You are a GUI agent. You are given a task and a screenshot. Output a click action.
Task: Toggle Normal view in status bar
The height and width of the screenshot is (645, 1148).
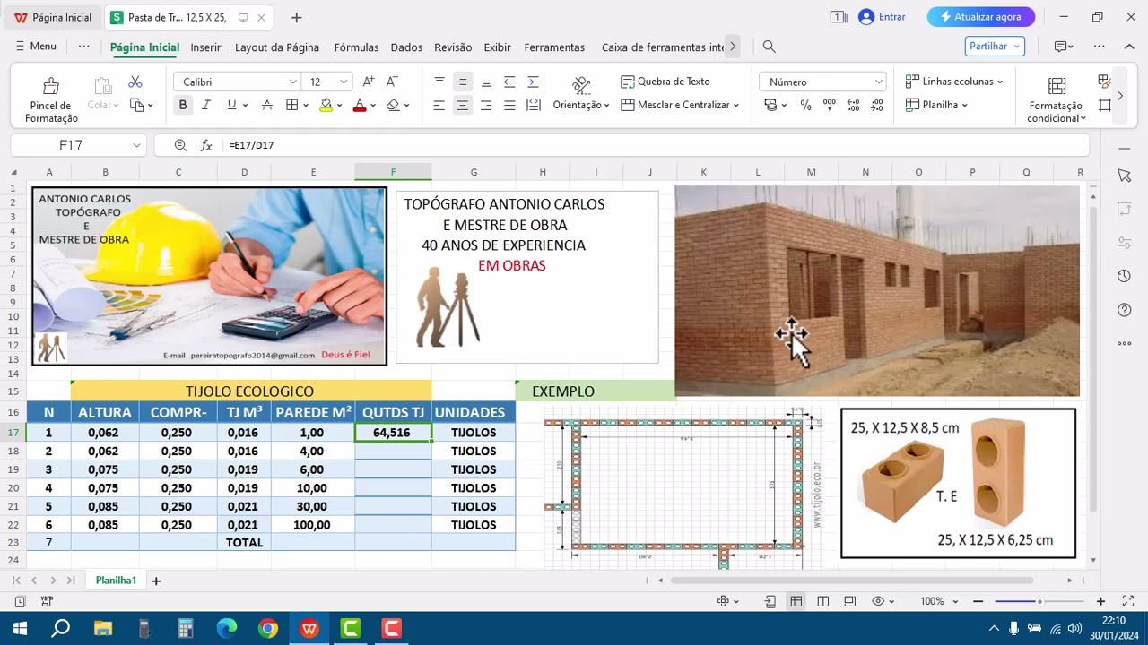796,601
